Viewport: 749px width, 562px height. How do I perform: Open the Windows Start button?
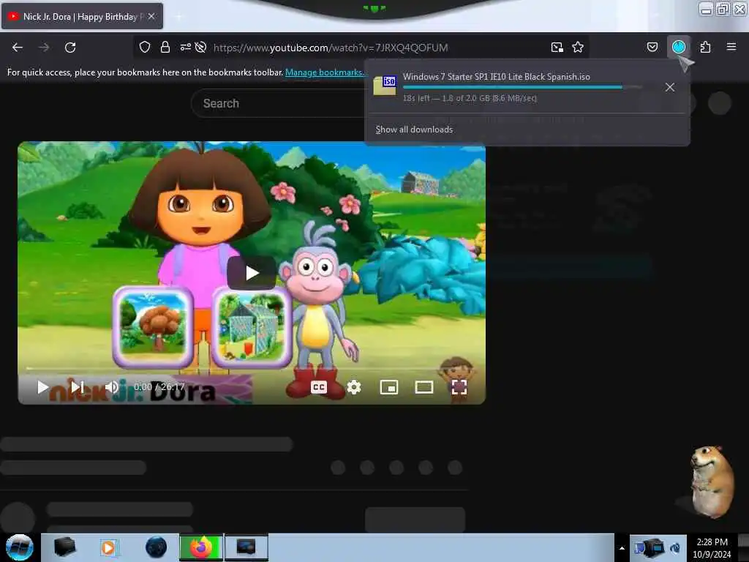[x=19, y=547]
